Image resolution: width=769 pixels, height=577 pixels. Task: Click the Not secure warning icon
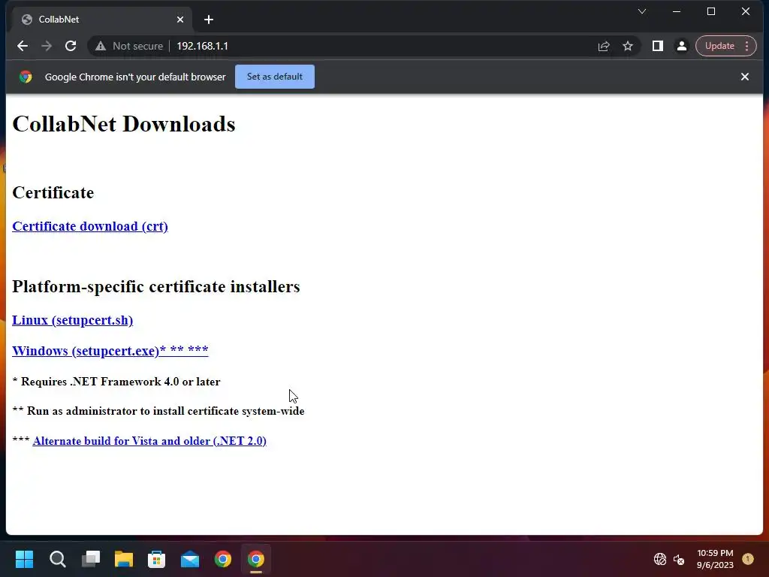click(x=101, y=46)
